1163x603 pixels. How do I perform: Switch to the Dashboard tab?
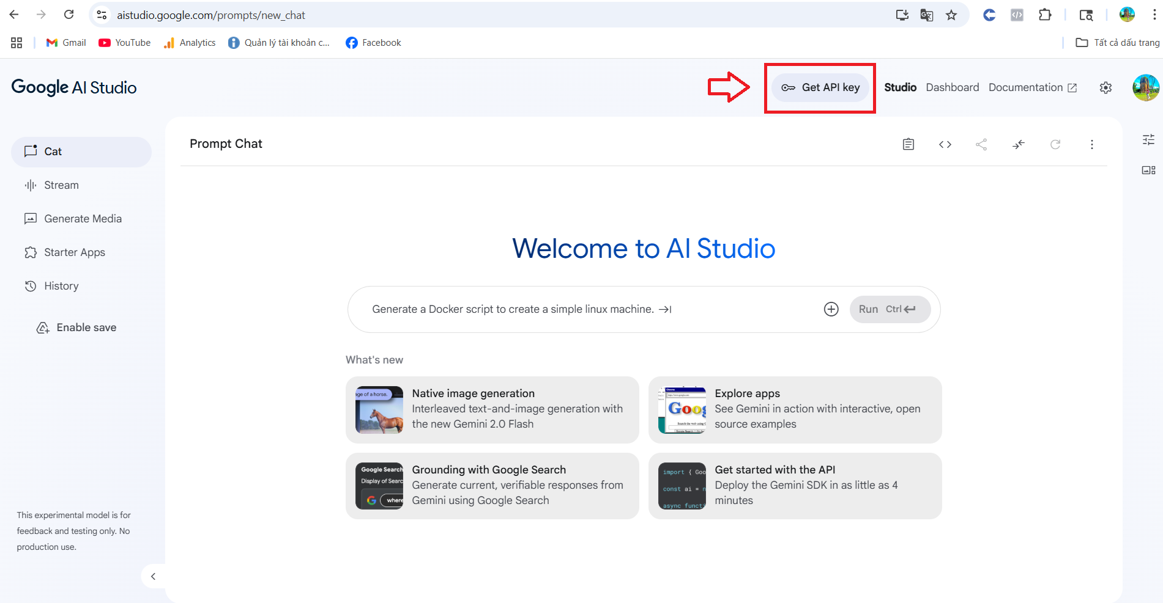(x=952, y=87)
